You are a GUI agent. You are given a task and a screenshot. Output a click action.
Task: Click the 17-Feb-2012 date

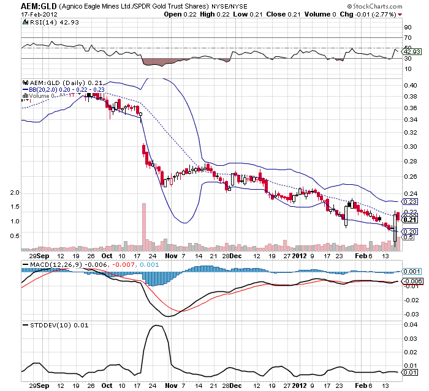pos(39,15)
